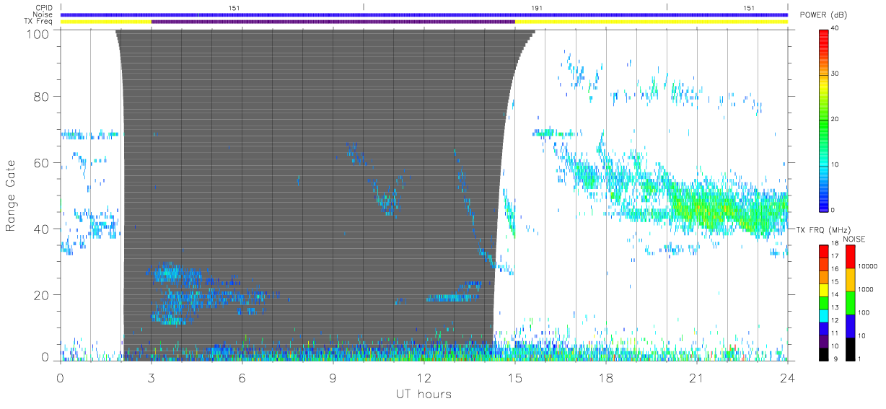Click the 24 tick on UT hours axis
Screen dimensions: 886x409
(x=787, y=377)
